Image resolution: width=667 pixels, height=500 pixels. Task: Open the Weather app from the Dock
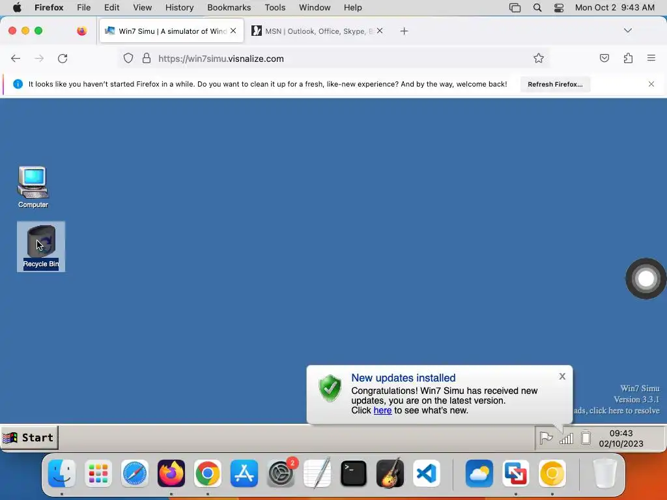(479, 473)
